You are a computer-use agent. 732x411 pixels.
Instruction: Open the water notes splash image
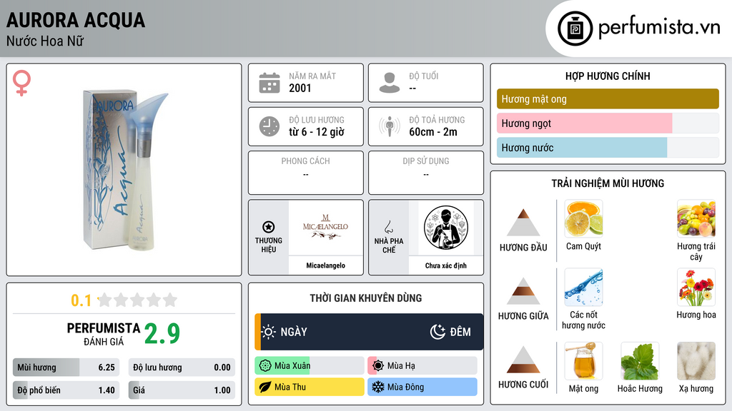pyautogui.click(x=583, y=288)
